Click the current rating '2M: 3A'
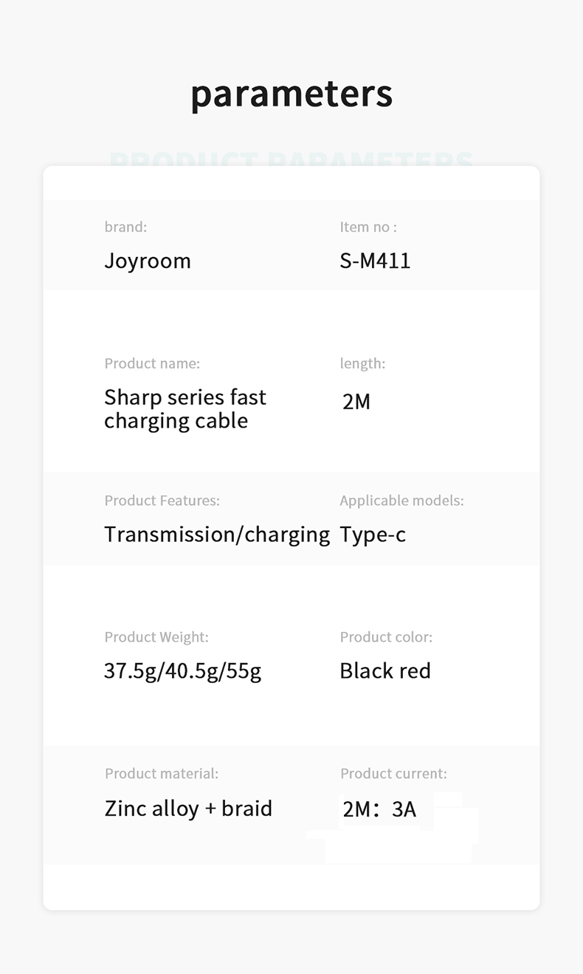Image resolution: width=583 pixels, height=974 pixels. [379, 809]
